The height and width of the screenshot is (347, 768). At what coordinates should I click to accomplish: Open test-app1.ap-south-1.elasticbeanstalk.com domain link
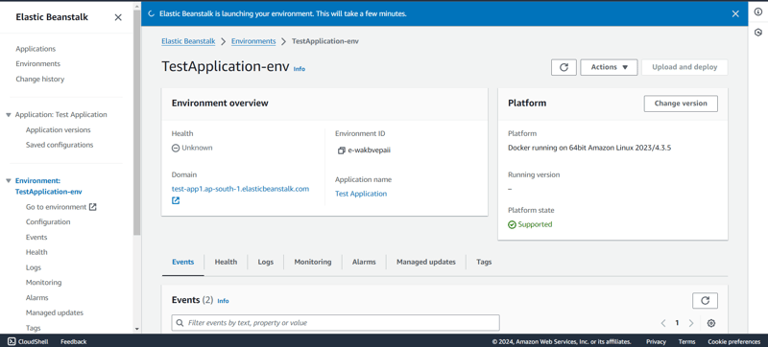pos(241,189)
